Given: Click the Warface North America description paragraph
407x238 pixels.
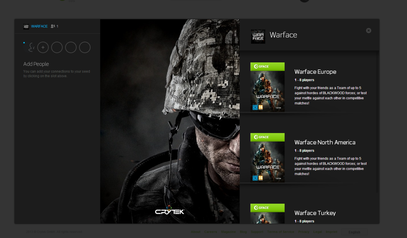Looking at the screenshot, I should pyautogui.click(x=331, y=166).
